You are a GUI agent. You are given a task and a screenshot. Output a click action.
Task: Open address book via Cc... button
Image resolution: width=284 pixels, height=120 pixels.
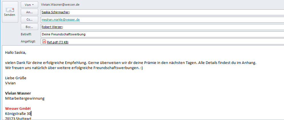(x=29, y=20)
